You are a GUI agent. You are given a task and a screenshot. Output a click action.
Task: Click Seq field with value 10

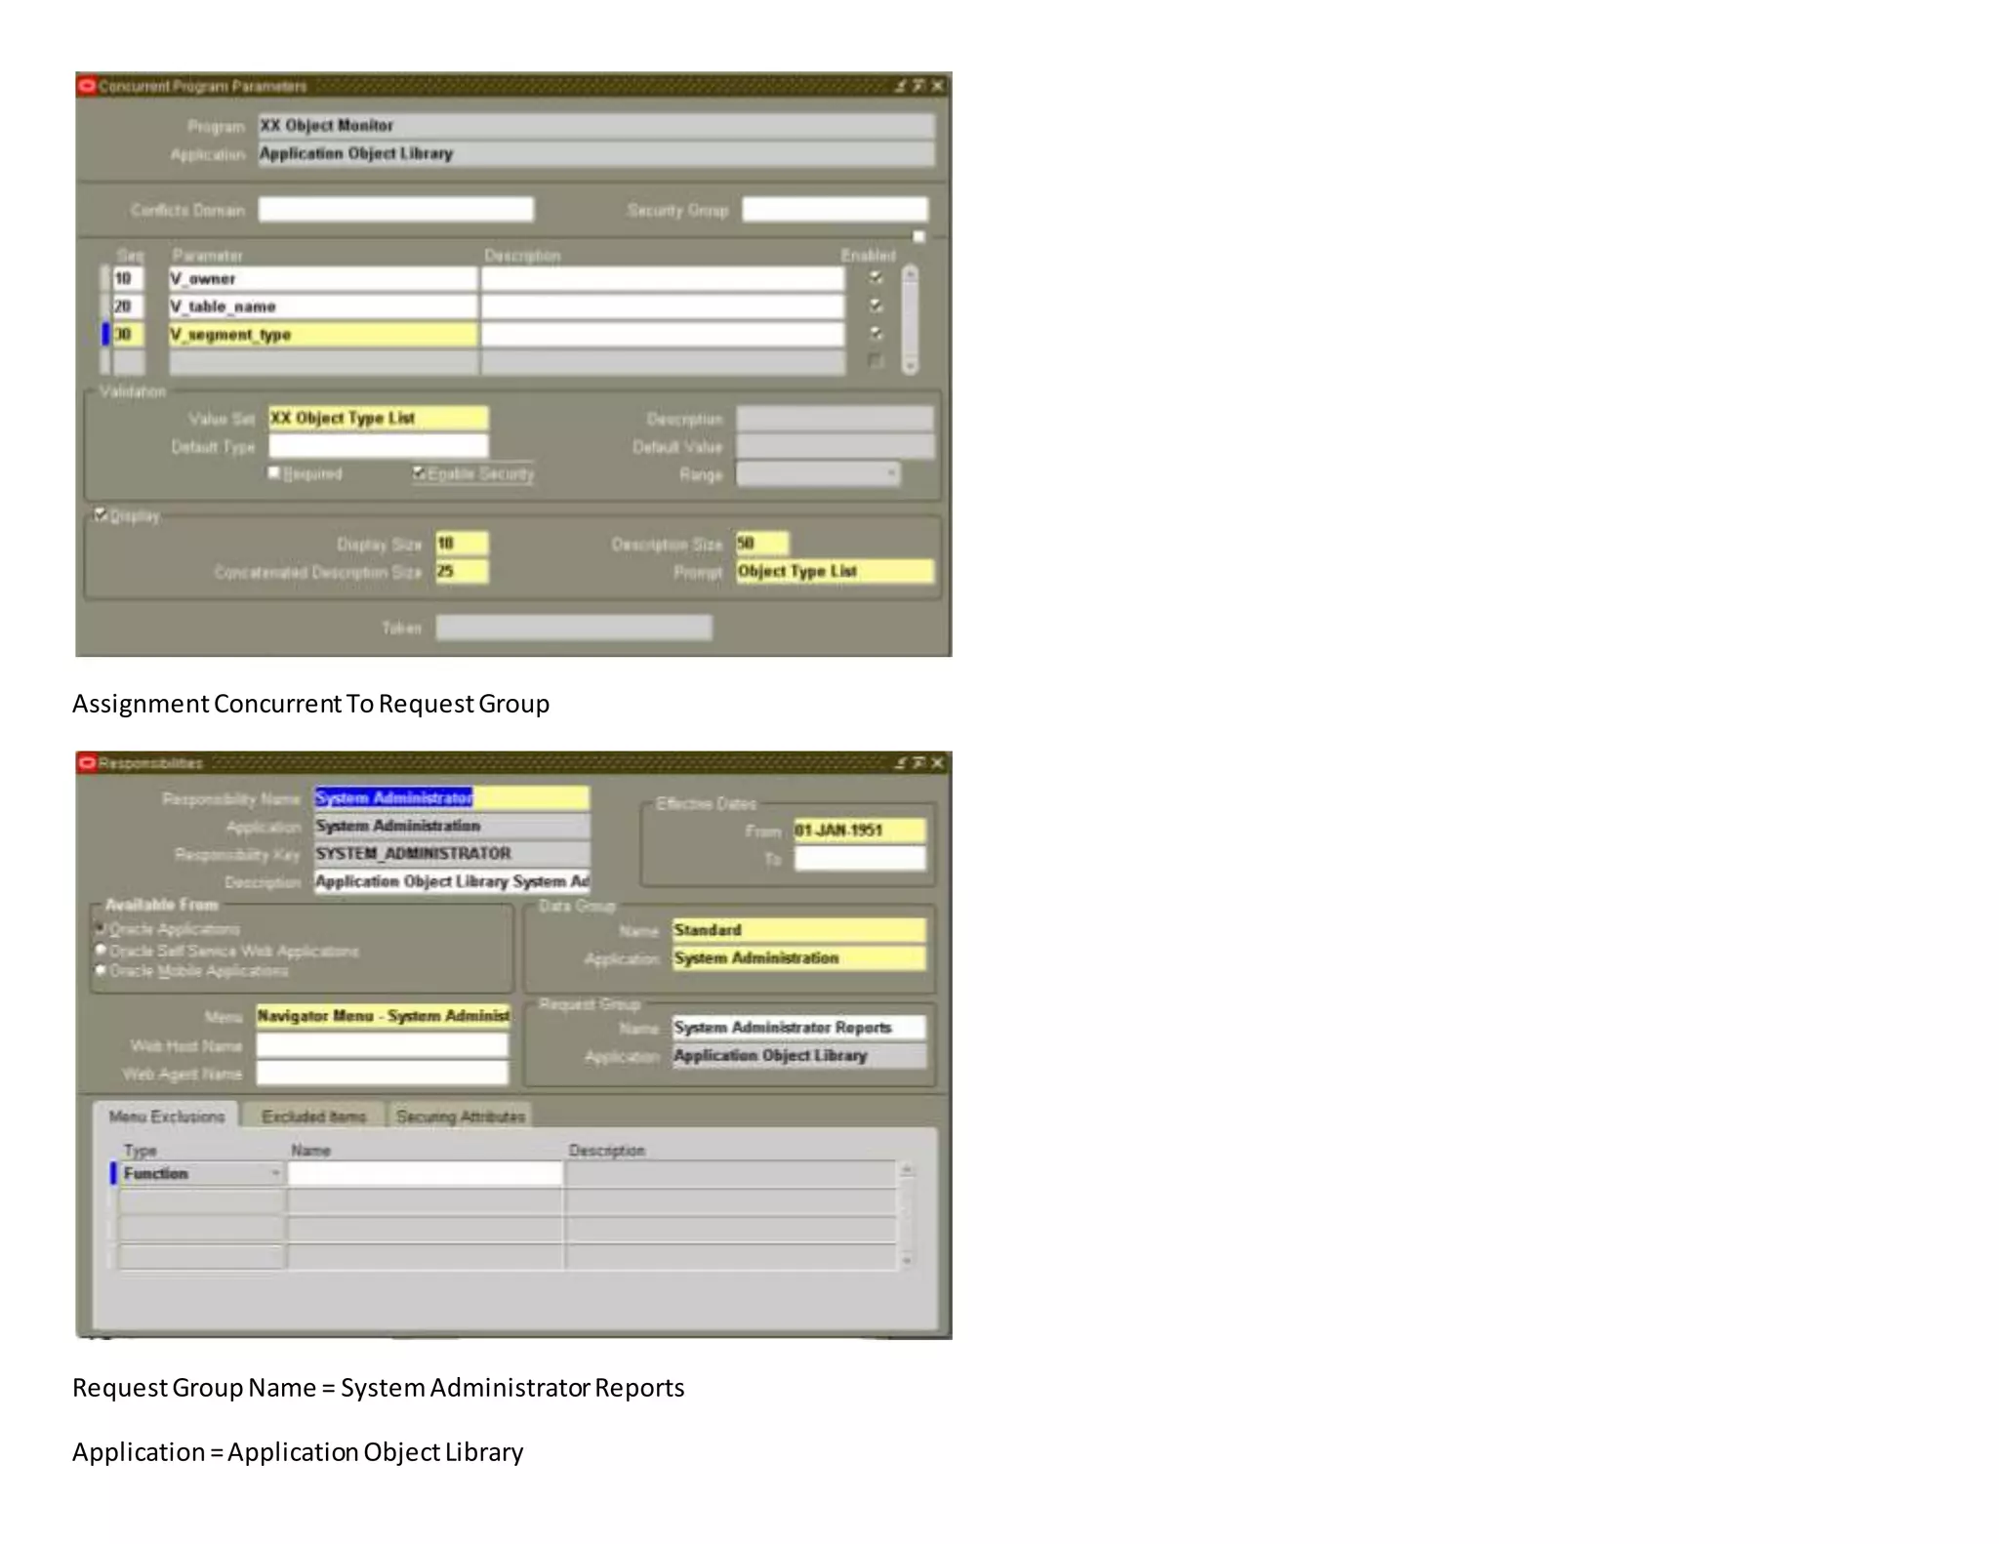click(128, 278)
